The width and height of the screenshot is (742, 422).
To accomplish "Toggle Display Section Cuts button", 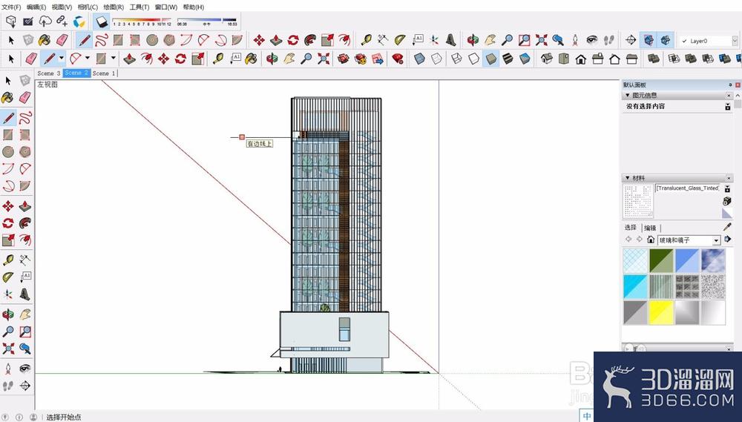I will point(666,40).
